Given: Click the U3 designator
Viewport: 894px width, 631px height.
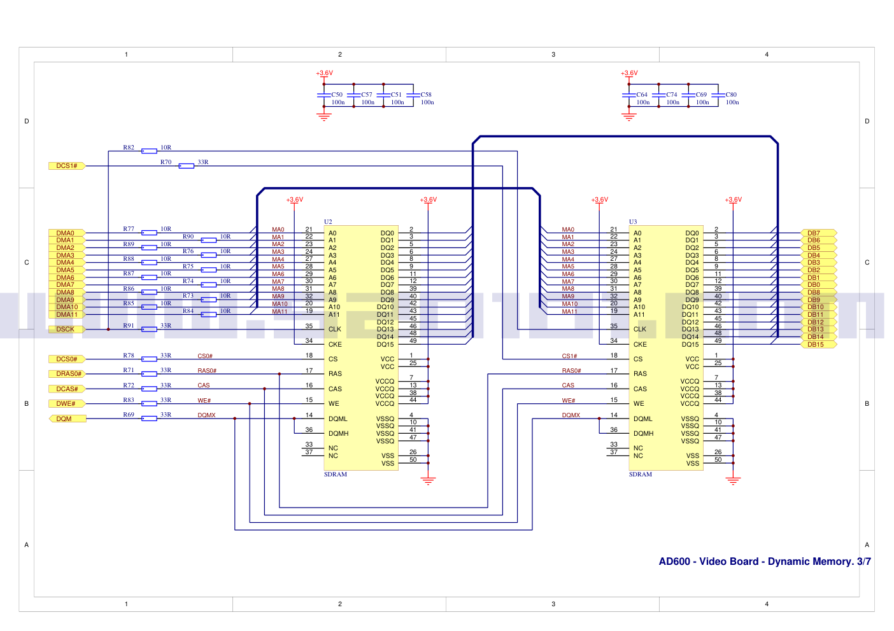Looking at the screenshot, I should (633, 222).
